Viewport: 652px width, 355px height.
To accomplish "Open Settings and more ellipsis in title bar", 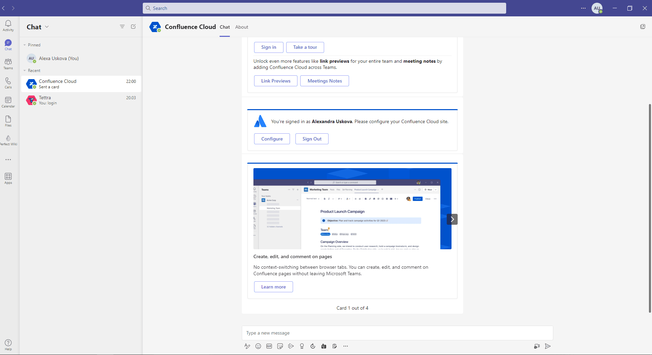I will click(583, 8).
